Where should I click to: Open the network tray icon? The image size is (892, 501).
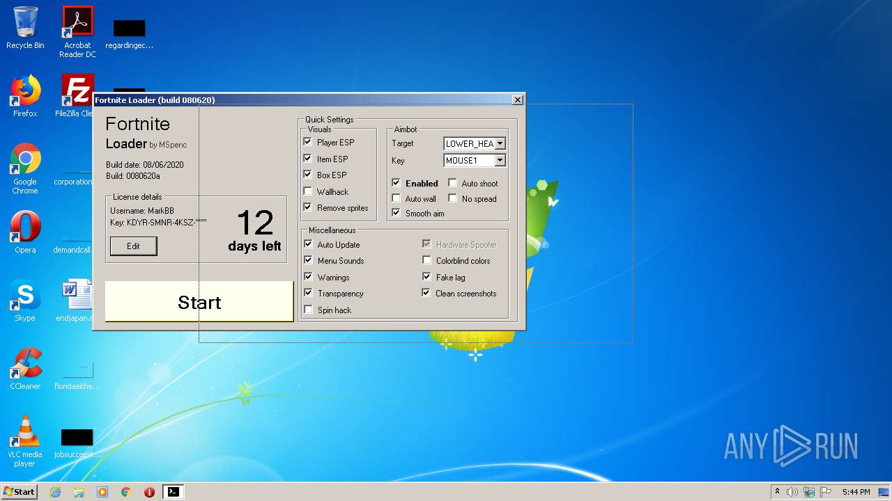point(808,492)
